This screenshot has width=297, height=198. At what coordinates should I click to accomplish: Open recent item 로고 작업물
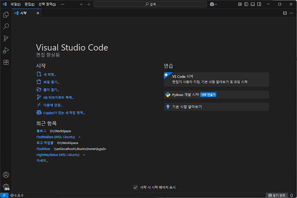tap(45, 143)
